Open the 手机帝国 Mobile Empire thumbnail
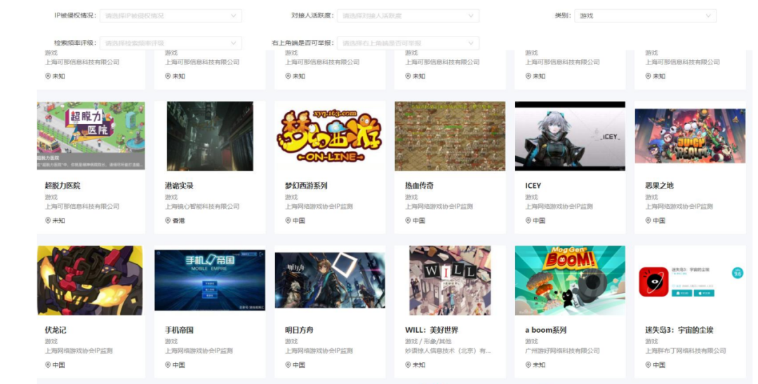758x384 pixels. coord(210,280)
